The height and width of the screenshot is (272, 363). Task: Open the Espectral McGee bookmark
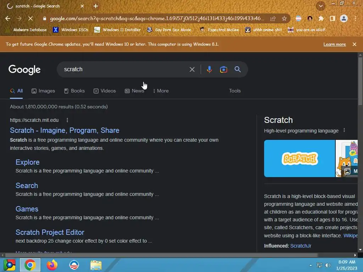click(219, 30)
